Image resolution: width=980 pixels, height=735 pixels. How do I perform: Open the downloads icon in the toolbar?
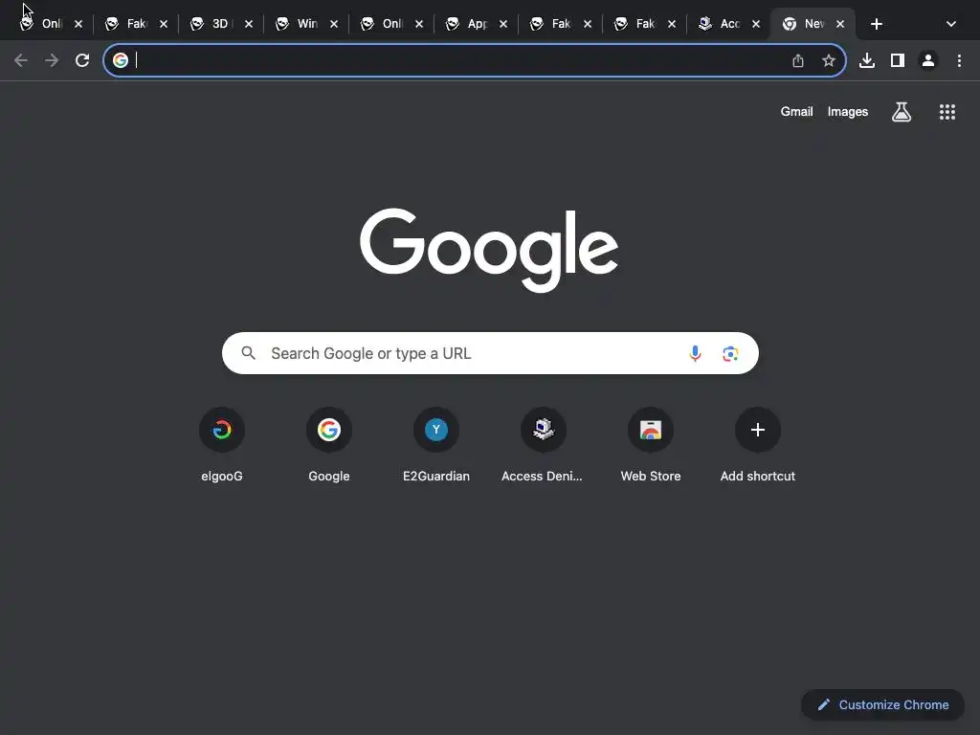(x=867, y=60)
